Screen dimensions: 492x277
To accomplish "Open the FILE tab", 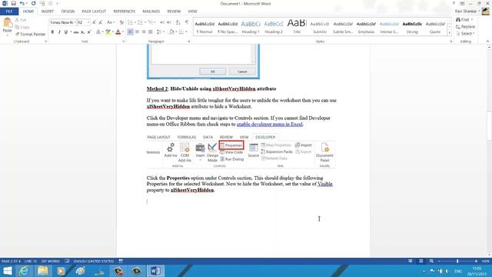I will click(9, 12).
